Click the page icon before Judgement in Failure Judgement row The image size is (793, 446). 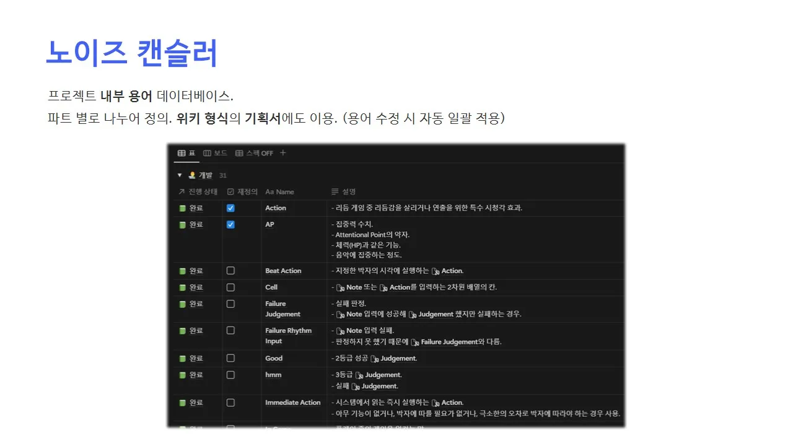pos(413,315)
